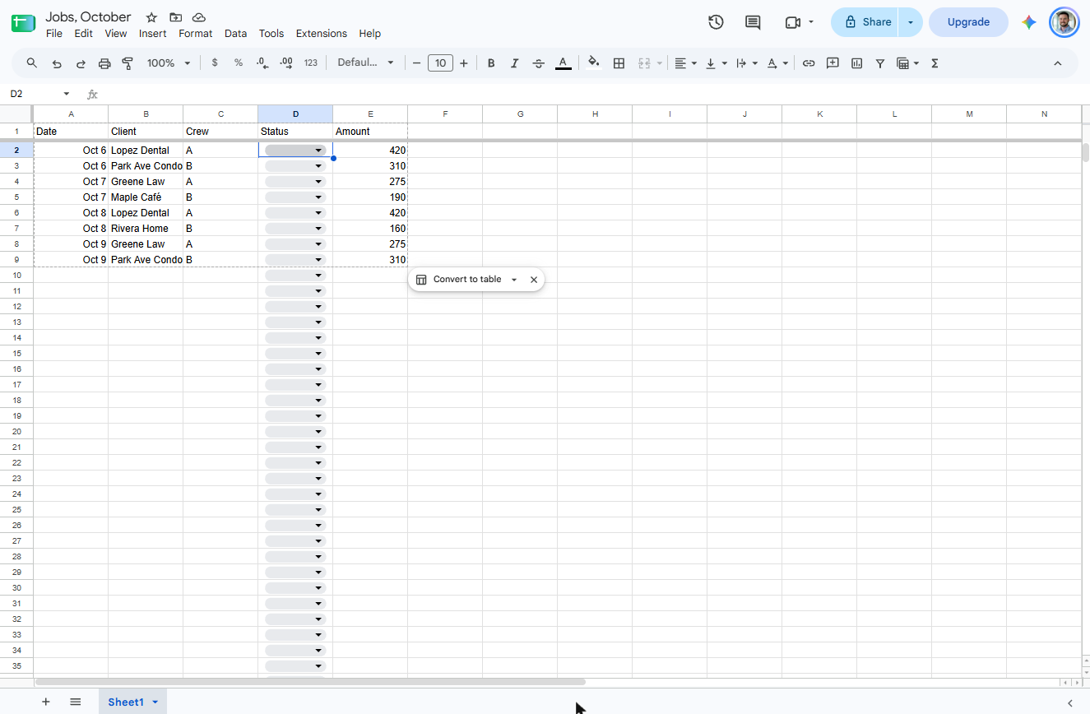Open the View menu
The height and width of the screenshot is (714, 1090).
click(x=116, y=34)
